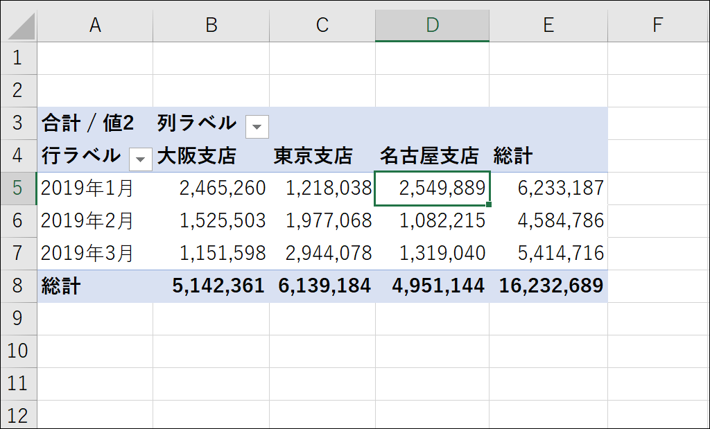Viewport: 710px width, 429px height.
Task: Click total cell 4,951,144
Action: pyautogui.click(x=433, y=286)
